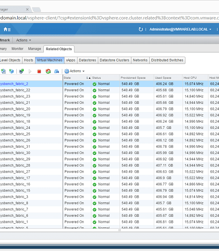The height and width of the screenshot is (251, 219).
Task: Click the refresh icon in header
Action: tap(141, 29)
